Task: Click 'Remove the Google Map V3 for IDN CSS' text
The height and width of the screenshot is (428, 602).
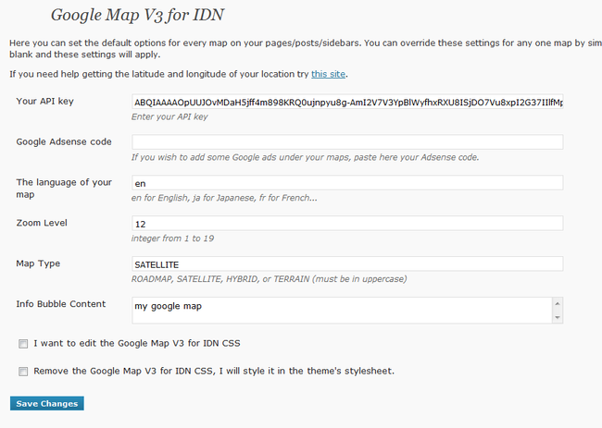Action: coord(214,371)
